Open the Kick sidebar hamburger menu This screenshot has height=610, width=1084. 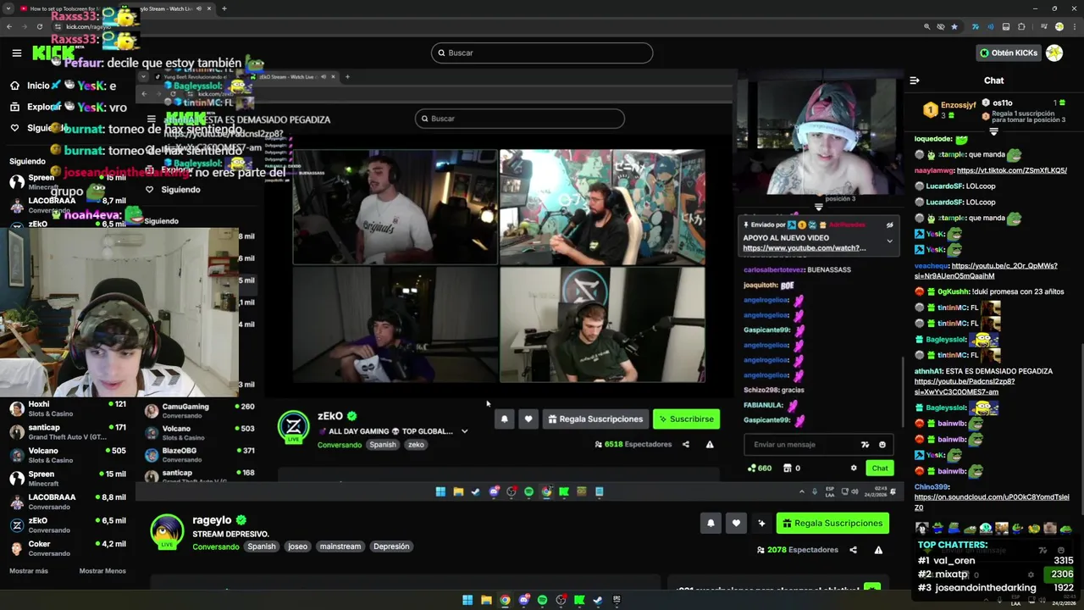click(16, 53)
